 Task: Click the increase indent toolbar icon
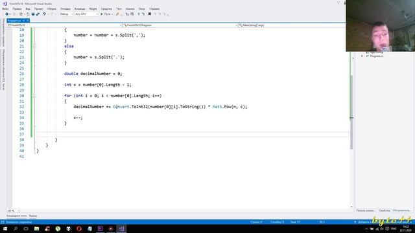click(132, 14)
